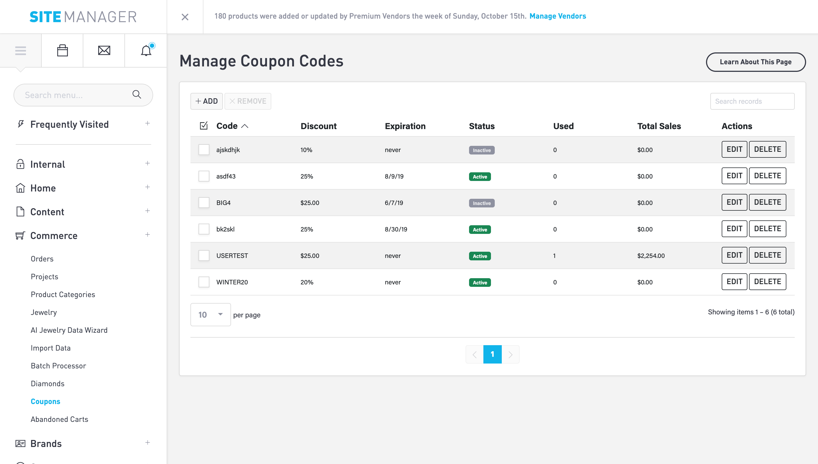
Task: Click the ADD coupon button
Action: (x=206, y=101)
